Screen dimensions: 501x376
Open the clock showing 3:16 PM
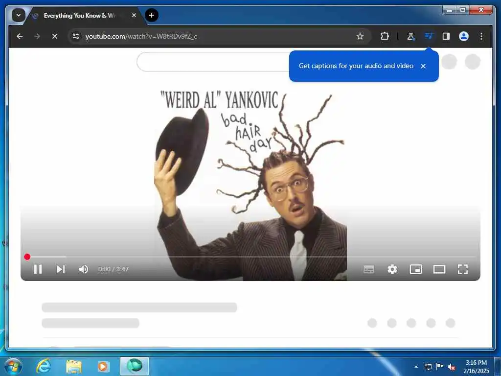(476, 367)
